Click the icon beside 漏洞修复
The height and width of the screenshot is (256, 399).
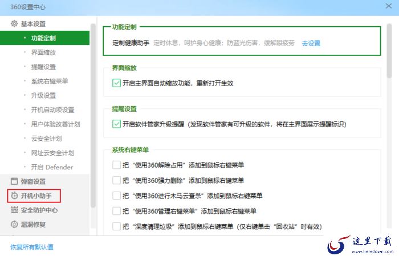(14, 225)
